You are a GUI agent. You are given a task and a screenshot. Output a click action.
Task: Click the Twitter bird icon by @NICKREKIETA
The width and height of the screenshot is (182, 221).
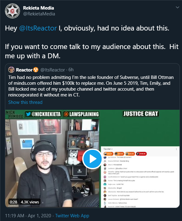pyautogui.click(x=28, y=114)
